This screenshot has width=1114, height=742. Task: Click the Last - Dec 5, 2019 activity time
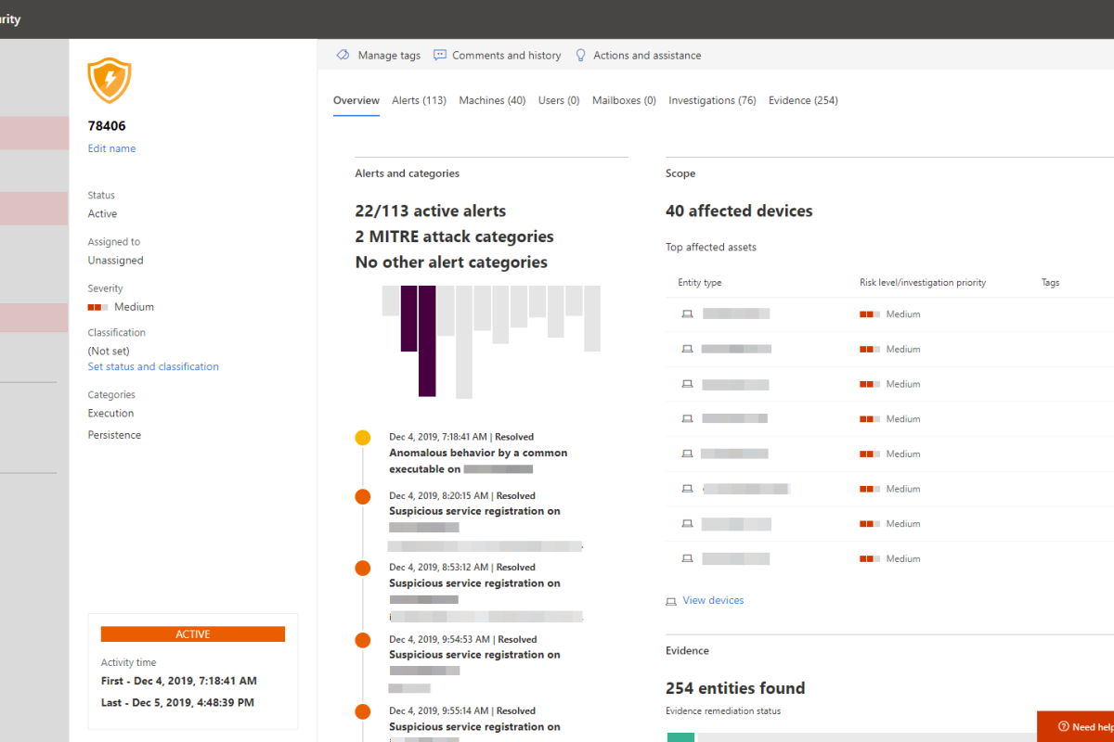click(177, 703)
